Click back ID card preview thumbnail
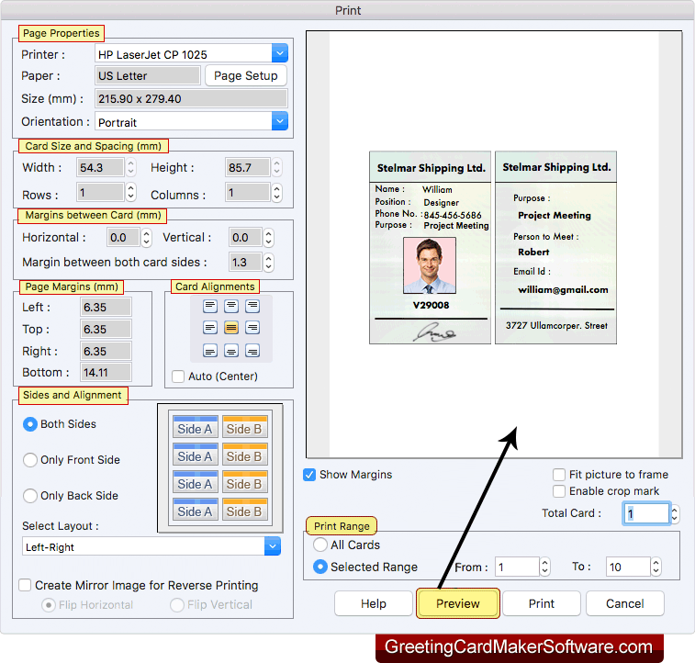The height and width of the screenshot is (663, 695). pyautogui.click(x=555, y=247)
